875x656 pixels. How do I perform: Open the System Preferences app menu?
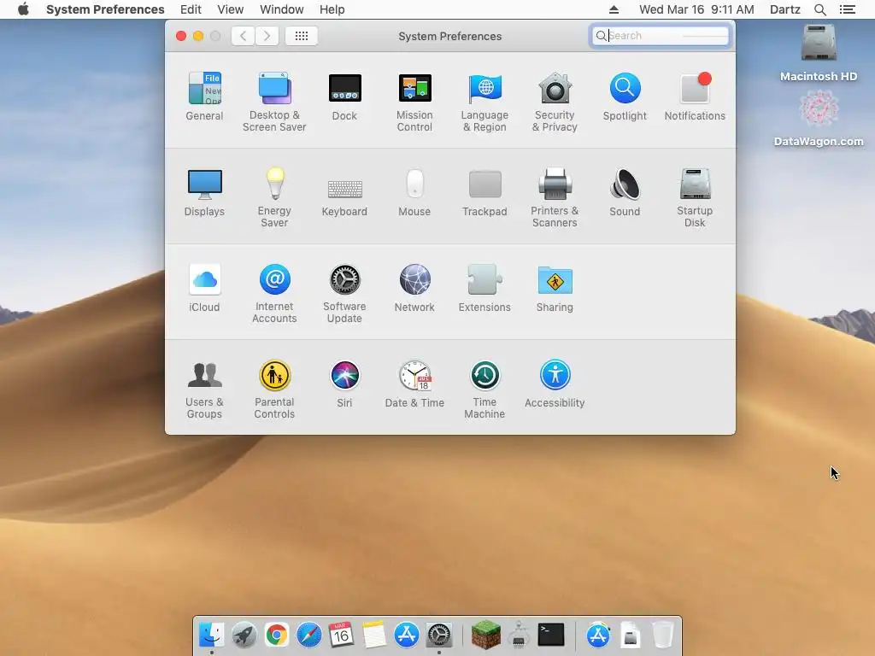pyautogui.click(x=105, y=9)
